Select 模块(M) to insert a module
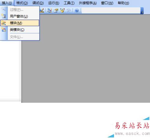The width and height of the screenshot is (150, 138). coord(20,23)
